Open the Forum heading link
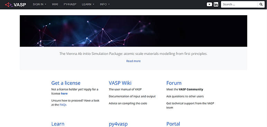 [174, 83]
